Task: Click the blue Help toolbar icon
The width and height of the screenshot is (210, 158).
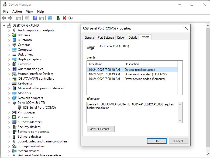Action: click(35, 18)
